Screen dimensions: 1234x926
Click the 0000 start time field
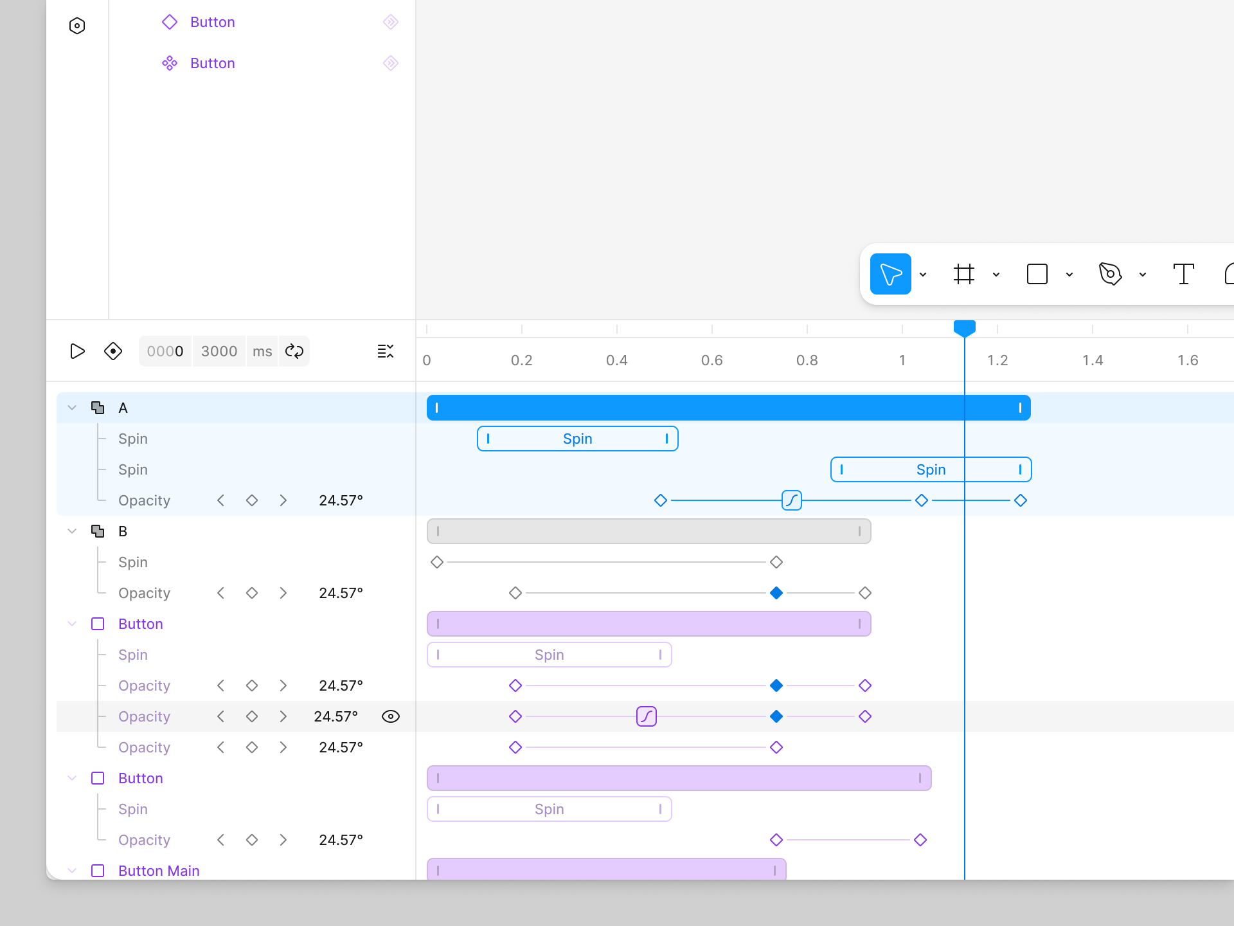point(165,351)
